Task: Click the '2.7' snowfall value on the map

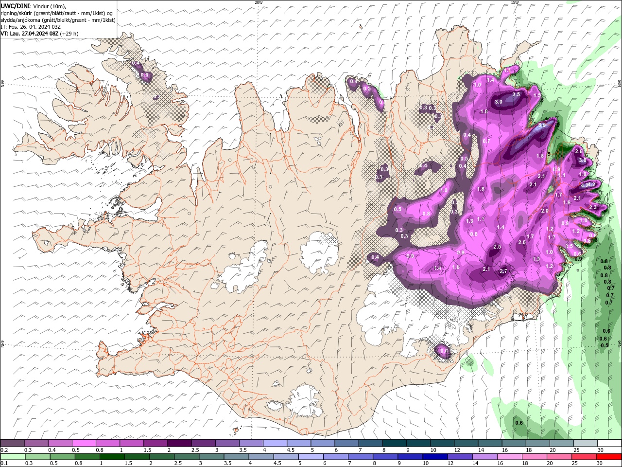Action: 503,271
